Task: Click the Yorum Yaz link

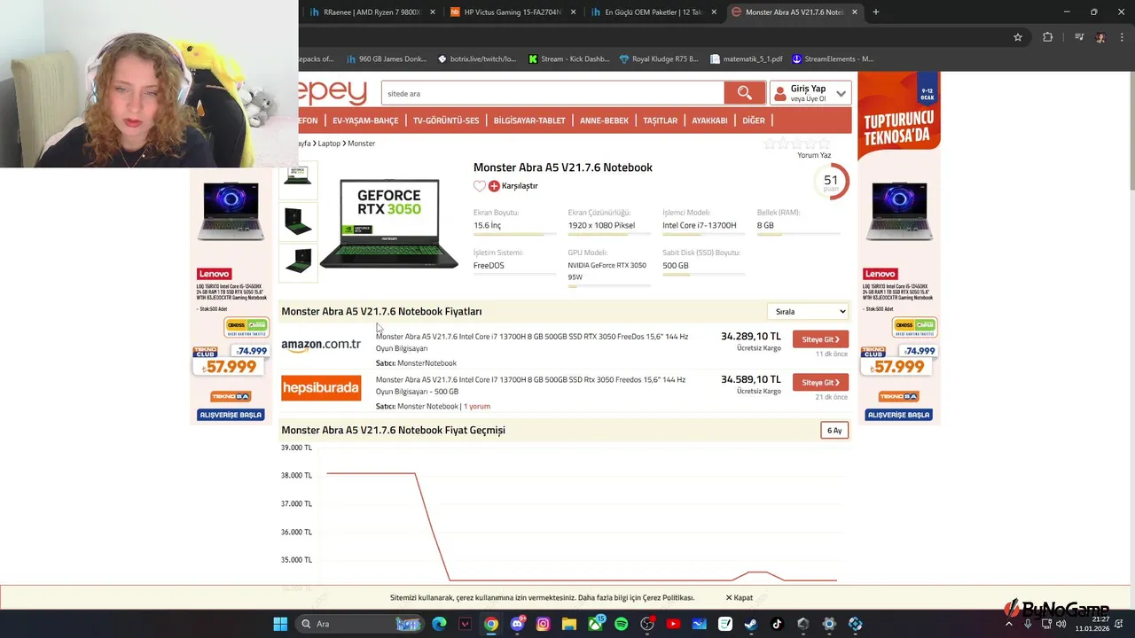Action: (x=814, y=155)
